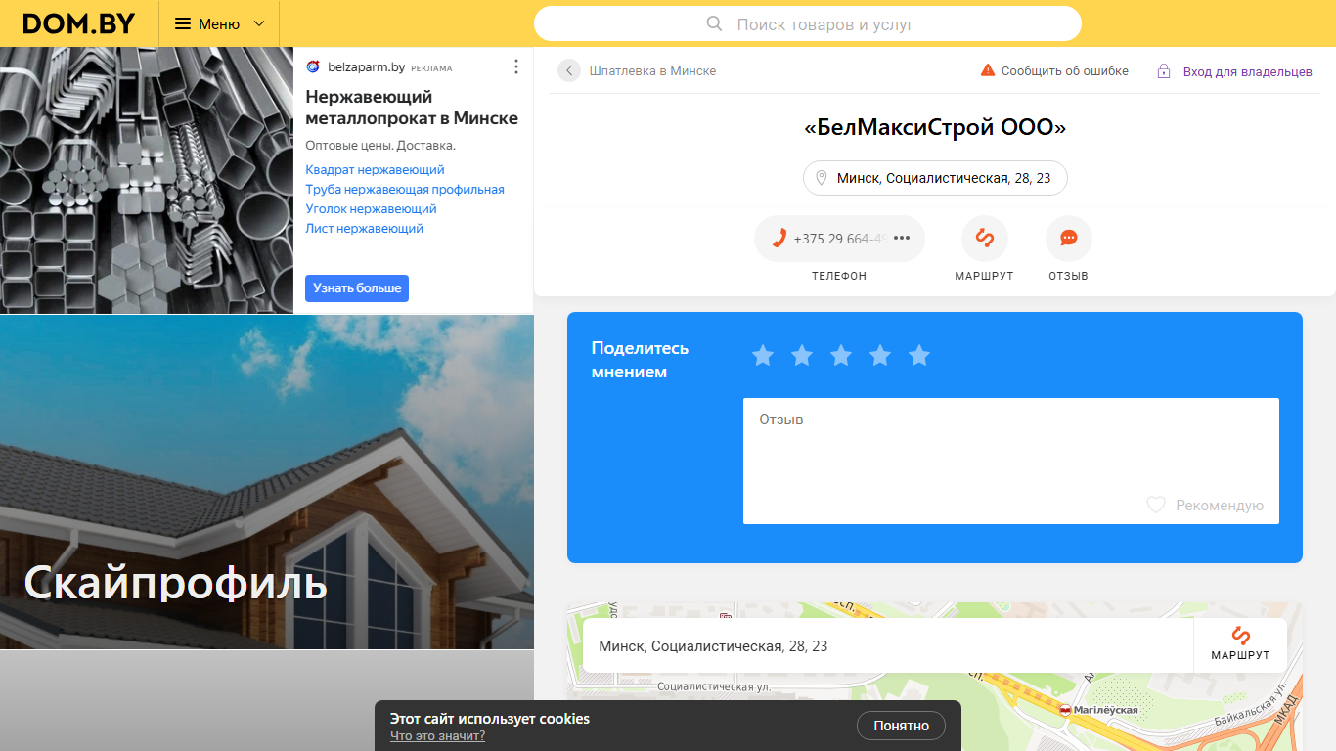
Task: Open the metal pipes ad image
Action: click(147, 180)
